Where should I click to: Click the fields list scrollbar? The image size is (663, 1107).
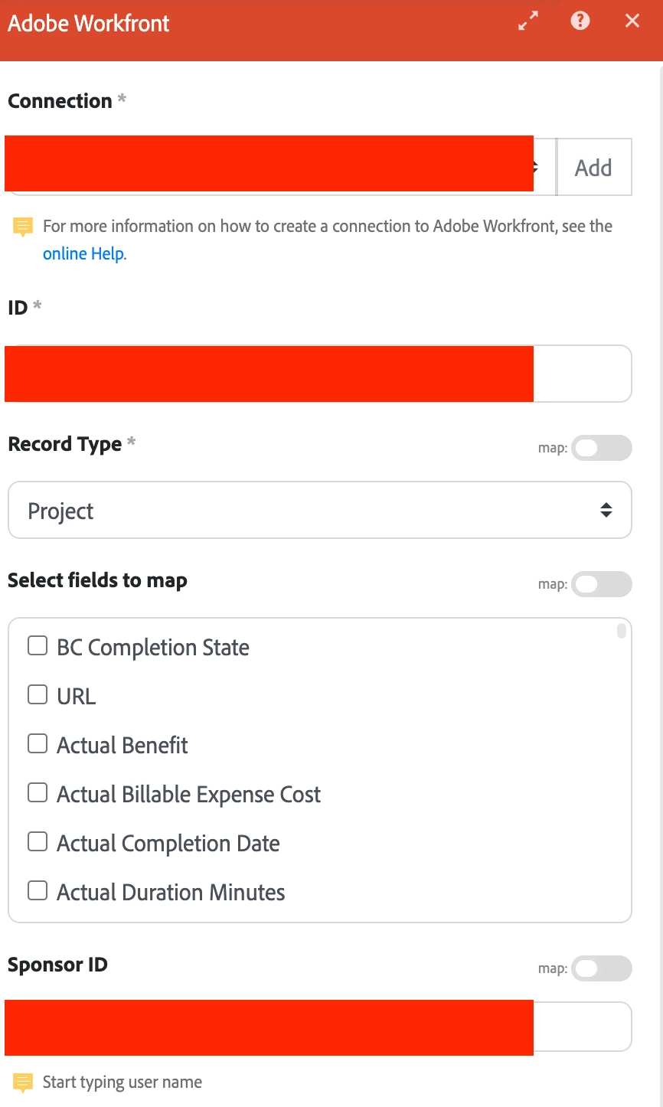point(622,631)
